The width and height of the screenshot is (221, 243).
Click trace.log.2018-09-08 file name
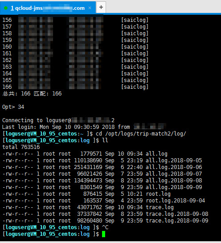[177, 214]
